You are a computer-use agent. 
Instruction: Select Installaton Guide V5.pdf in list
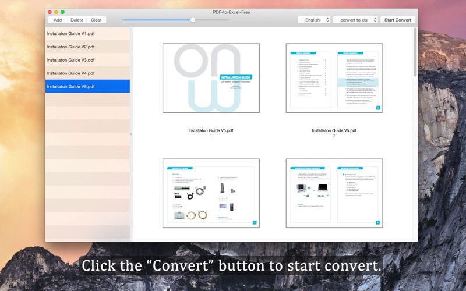click(87, 86)
